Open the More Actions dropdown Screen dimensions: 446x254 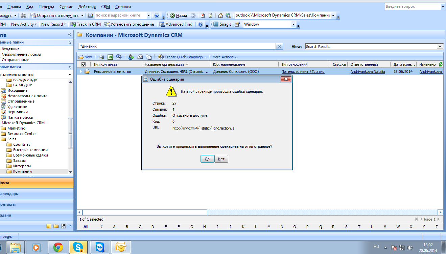224,57
